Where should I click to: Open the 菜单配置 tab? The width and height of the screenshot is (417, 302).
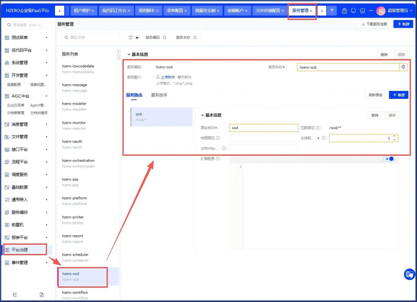click(x=175, y=11)
